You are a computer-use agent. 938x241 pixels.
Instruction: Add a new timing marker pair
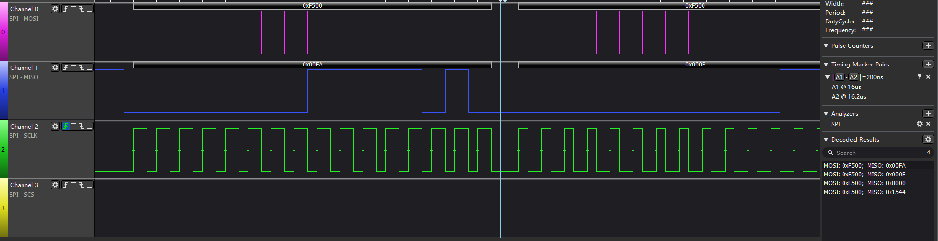(x=928, y=64)
